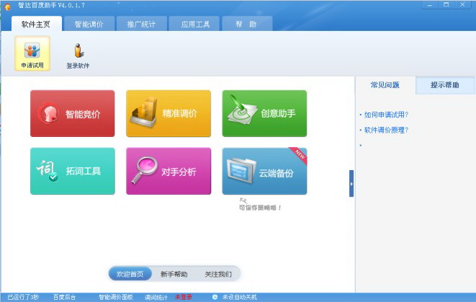Maximize the 智达百度助手 window
Image resolution: width=476 pixels, height=302 pixels.
click(446, 5)
